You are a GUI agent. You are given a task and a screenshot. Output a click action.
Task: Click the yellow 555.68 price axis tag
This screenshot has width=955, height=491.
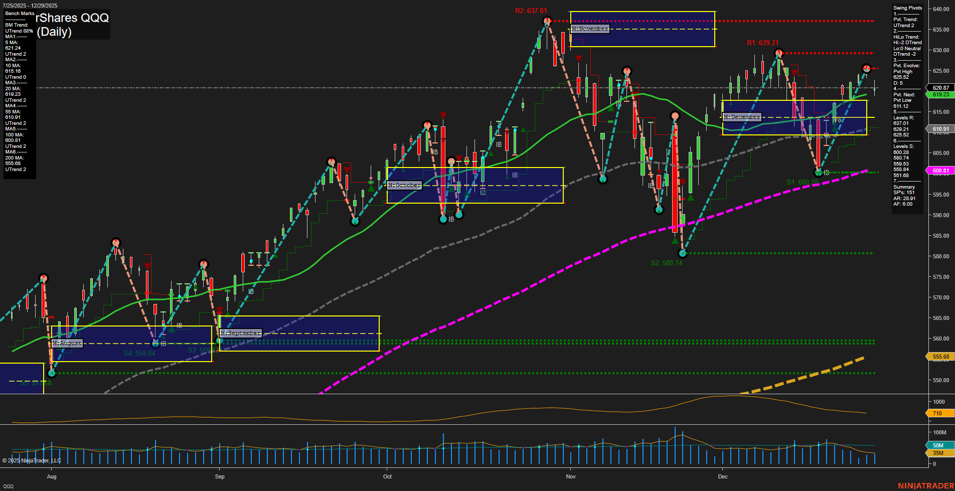[940, 357]
